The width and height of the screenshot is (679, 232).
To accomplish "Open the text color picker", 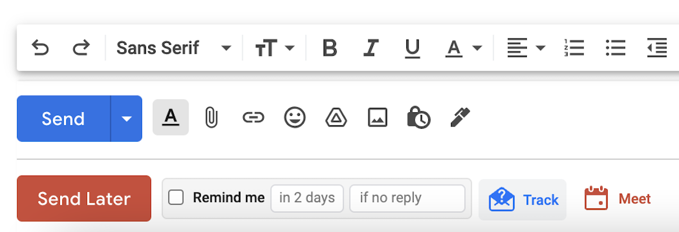I will tap(463, 49).
